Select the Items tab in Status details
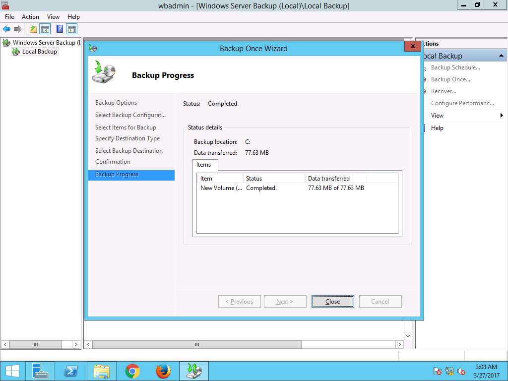Screen dimensions: 508x381 [x=204, y=165]
